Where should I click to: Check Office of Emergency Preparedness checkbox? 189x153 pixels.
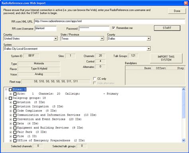coord(15,141)
